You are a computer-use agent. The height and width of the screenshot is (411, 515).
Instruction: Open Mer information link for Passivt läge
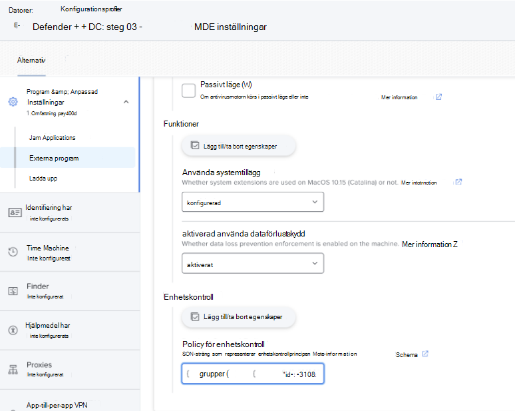399,97
